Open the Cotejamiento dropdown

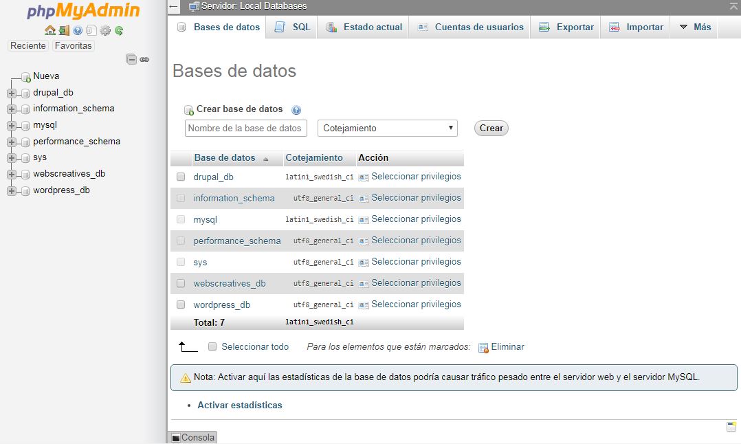click(388, 128)
